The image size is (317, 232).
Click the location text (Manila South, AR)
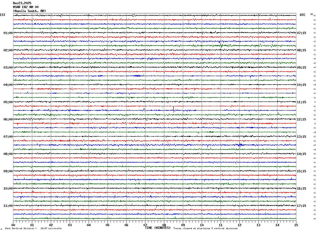pos(29,11)
